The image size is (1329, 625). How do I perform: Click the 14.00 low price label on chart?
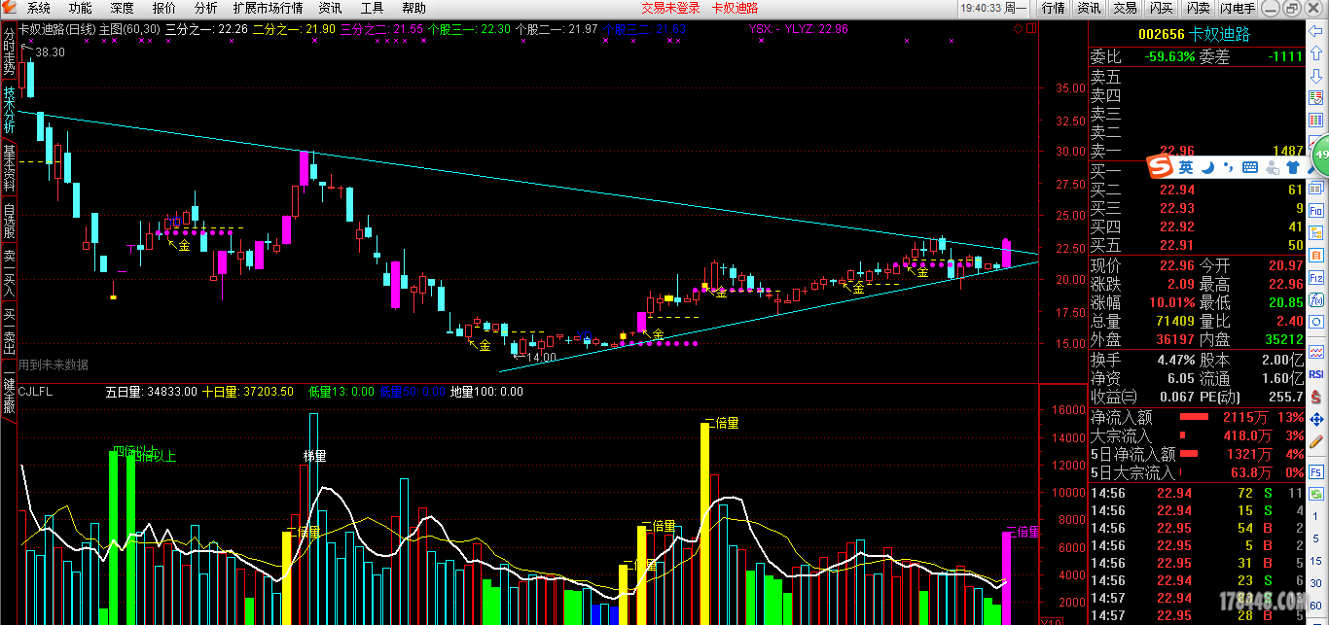(x=541, y=357)
